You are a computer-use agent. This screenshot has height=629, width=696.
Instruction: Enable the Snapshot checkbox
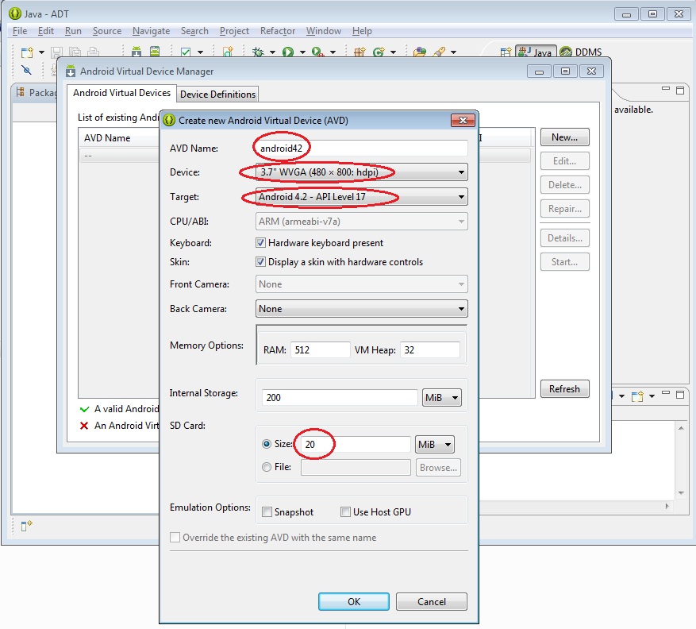(267, 512)
